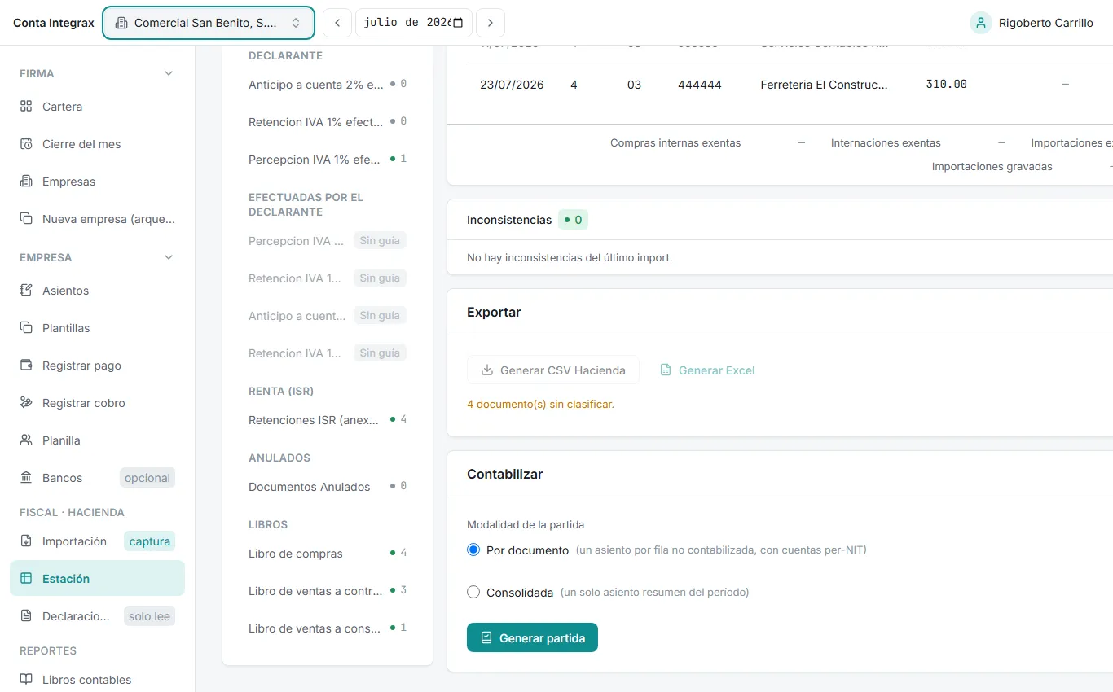
Task: Click the checklist icon on Generar partida
Action: [486, 638]
